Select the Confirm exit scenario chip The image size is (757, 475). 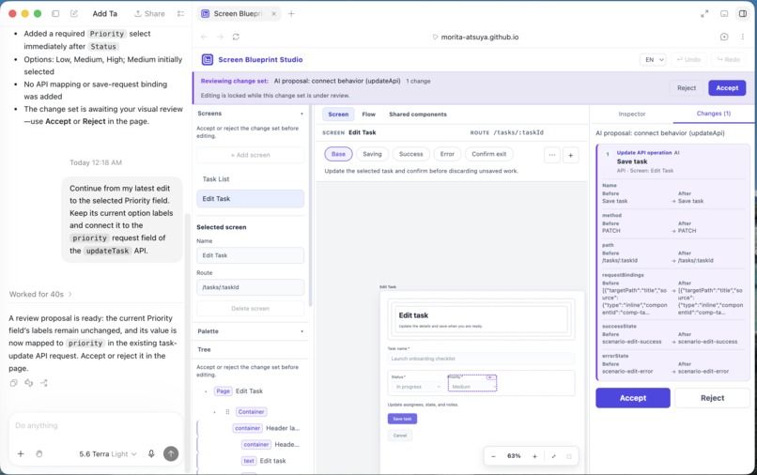click(488, 154)
